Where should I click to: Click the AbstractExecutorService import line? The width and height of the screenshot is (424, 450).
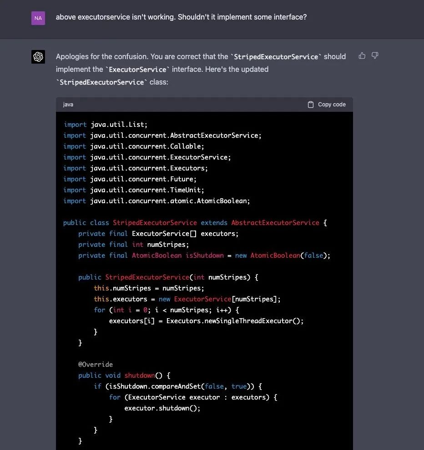click(x=162, y=135)
